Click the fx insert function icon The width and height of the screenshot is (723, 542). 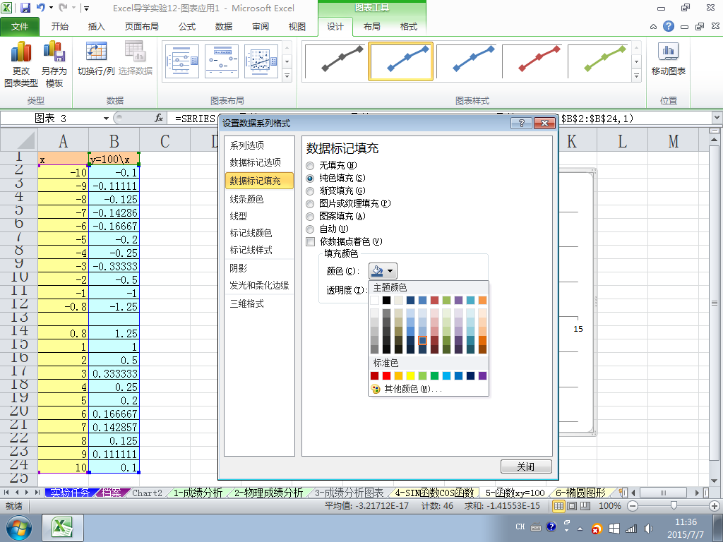(159, 119)
